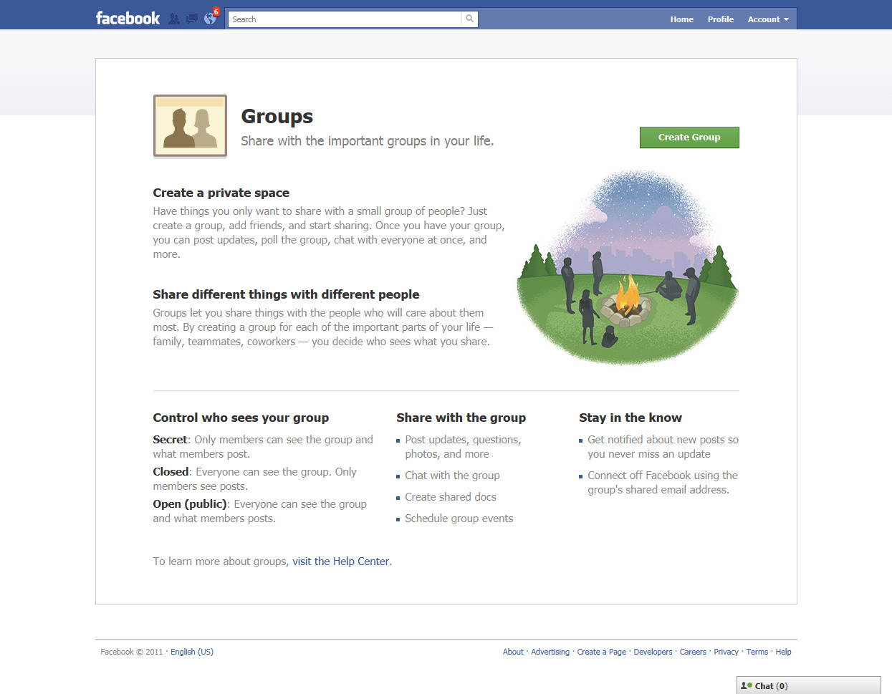The width and height of the screenshot is (892, 694).
Task: Click the Groups silhouette icon
Action: tap(190, 126)
